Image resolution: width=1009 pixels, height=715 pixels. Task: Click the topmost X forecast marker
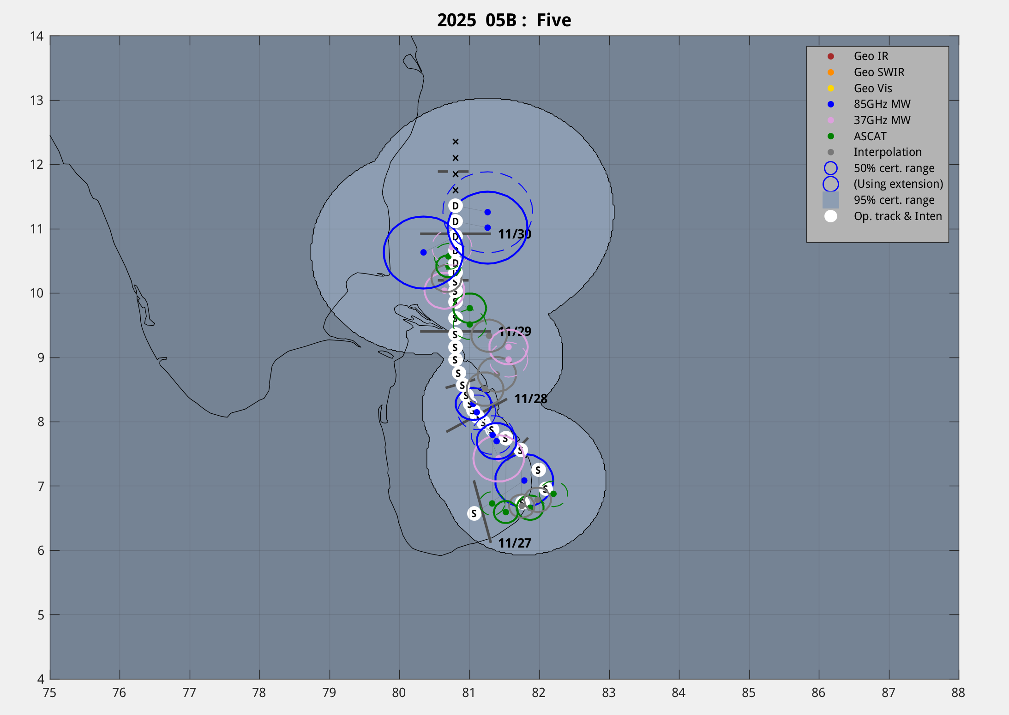pos(455,142)
